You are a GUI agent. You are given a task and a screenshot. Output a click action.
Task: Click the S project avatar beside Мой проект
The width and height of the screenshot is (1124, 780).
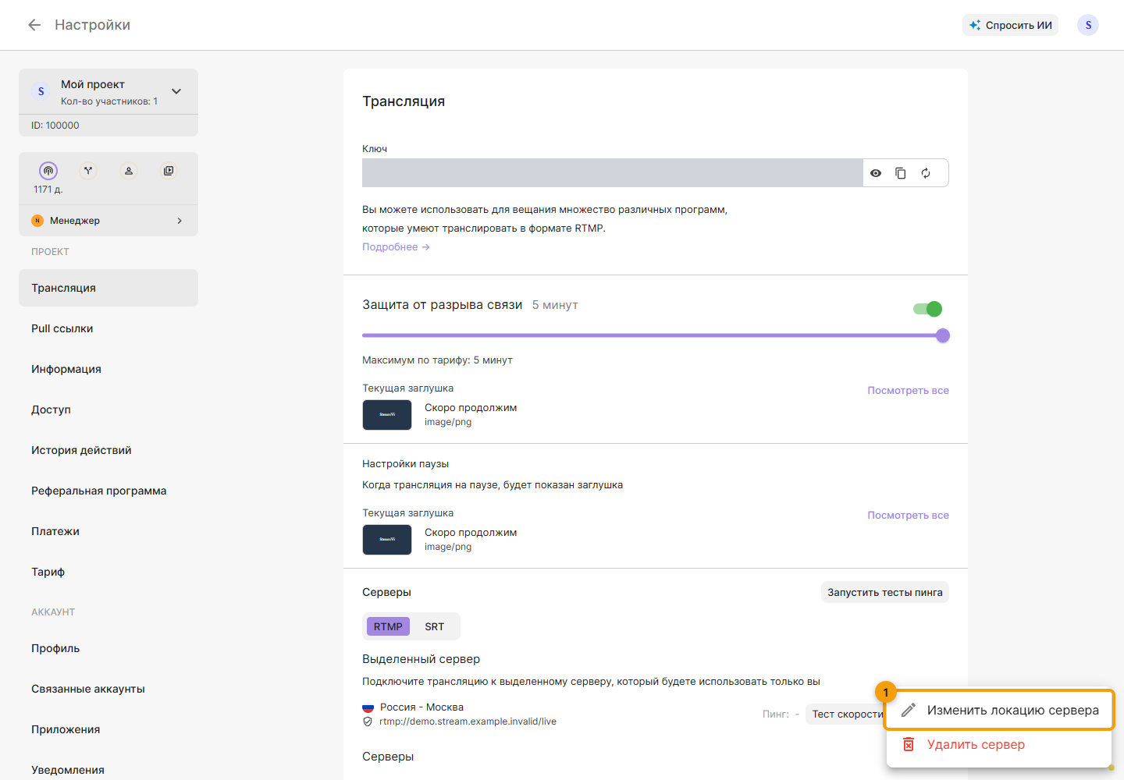41,91
